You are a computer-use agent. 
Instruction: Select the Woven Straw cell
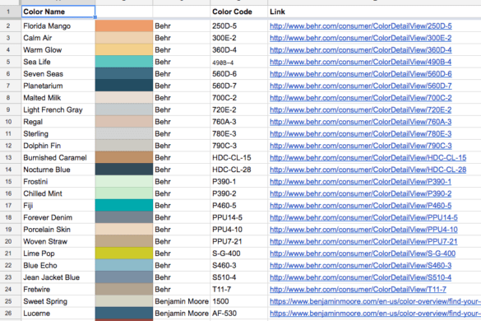[x=58, y=242]
